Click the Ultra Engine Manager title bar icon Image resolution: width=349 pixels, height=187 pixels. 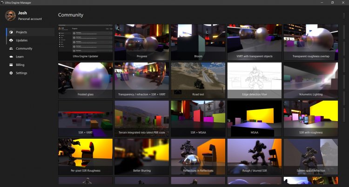(2, 2)
